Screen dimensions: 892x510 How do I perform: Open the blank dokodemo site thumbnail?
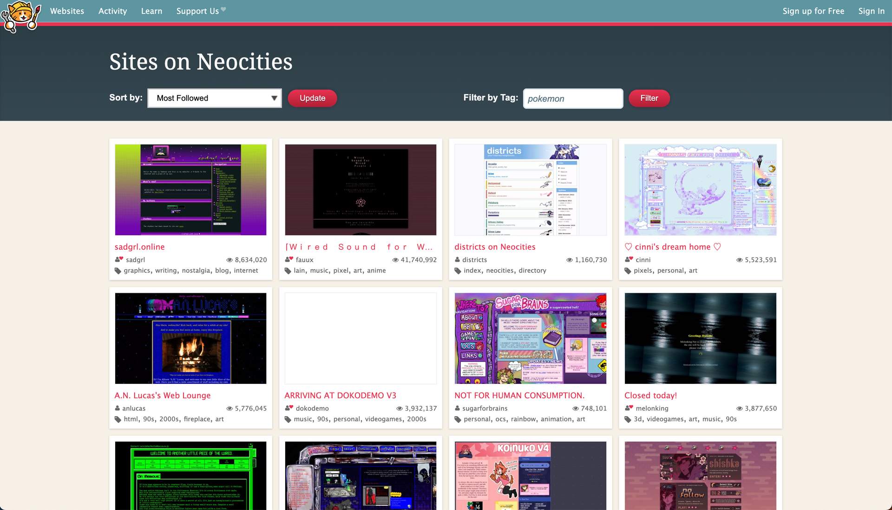point(361,338)
